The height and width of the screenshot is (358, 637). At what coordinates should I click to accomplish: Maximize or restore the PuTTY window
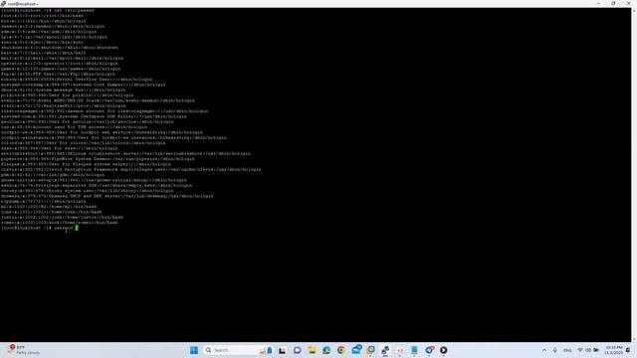click(x=613, y=3)
